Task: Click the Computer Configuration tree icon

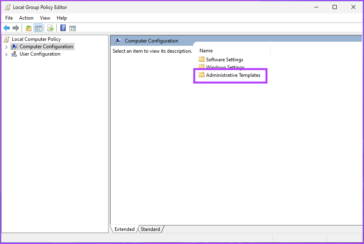Action: (x=14, y=47)
